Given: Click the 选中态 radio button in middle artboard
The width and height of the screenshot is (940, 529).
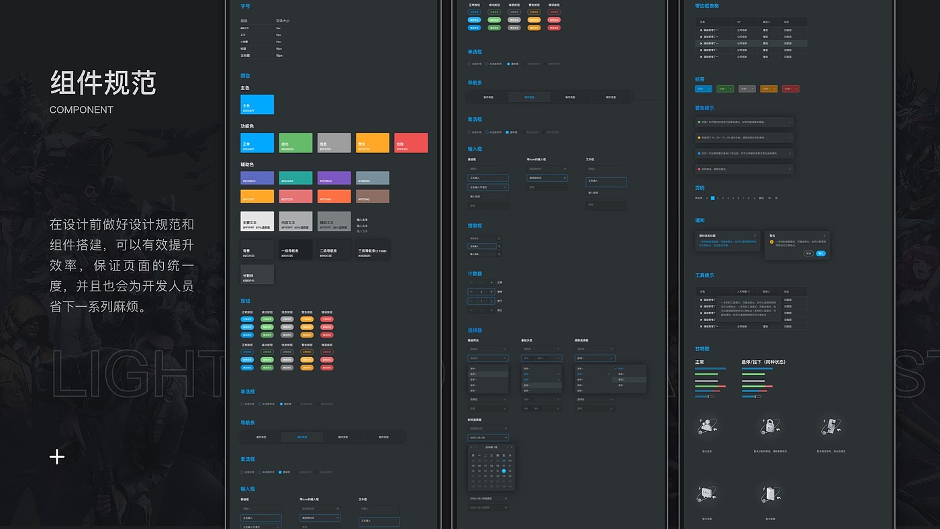Looking at the screenshot, I should point(508,64).
